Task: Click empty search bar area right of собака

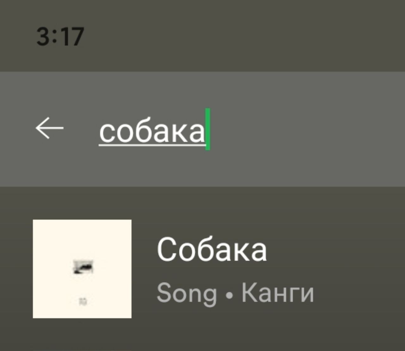Action: [x=304, y=129]
